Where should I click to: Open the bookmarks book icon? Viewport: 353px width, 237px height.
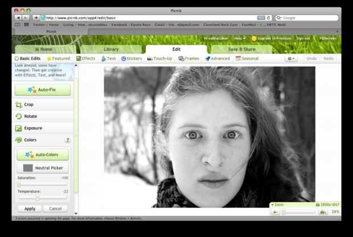(x=18, y=24)
